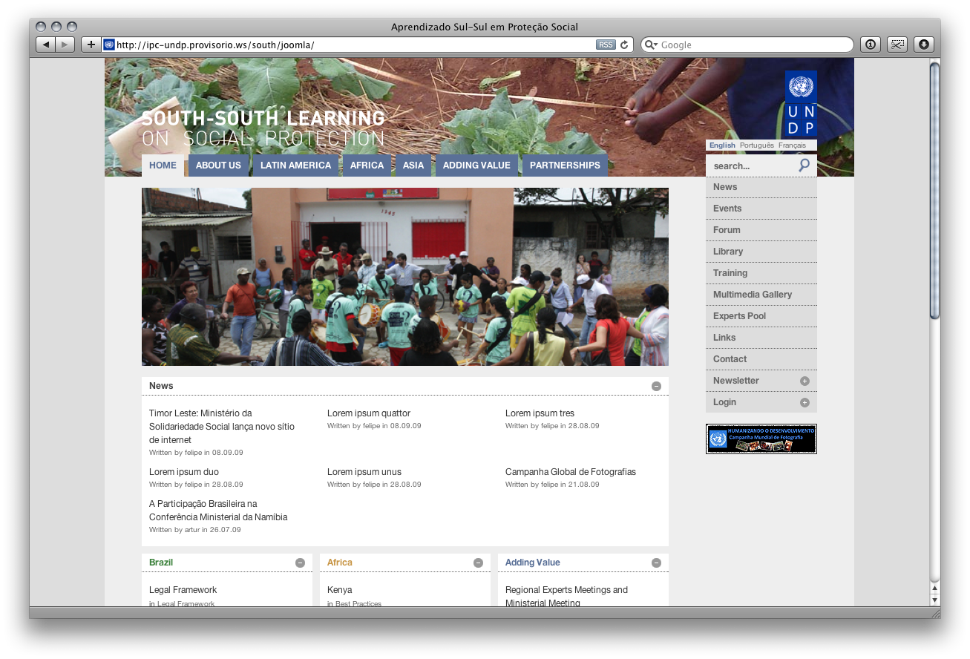Open the AFRICA navigation tab
The width and height of the screenshot is (970, 659).
[367, 165]
